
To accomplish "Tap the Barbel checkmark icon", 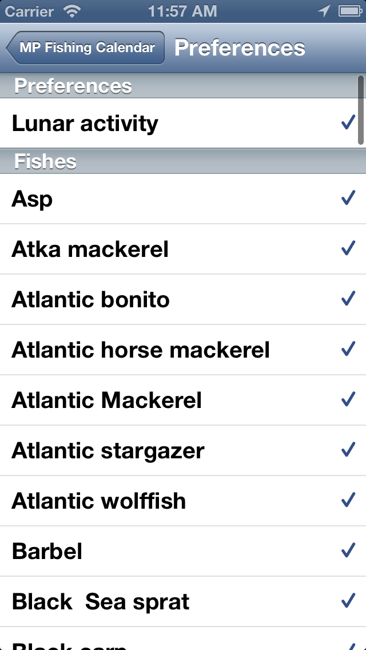I will coord(348,550).
